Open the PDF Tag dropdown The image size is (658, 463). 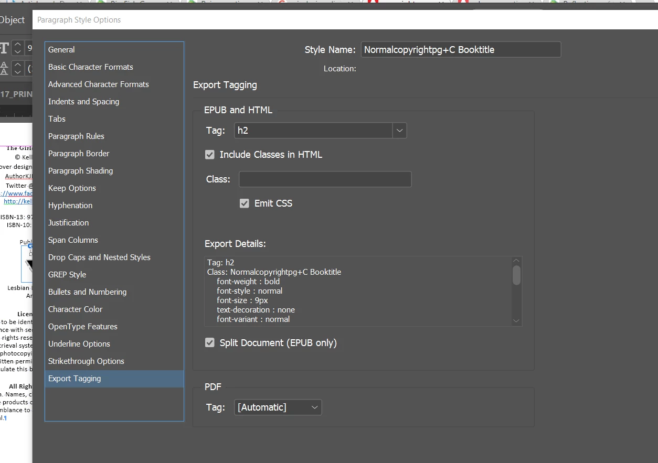coord(278,407)
